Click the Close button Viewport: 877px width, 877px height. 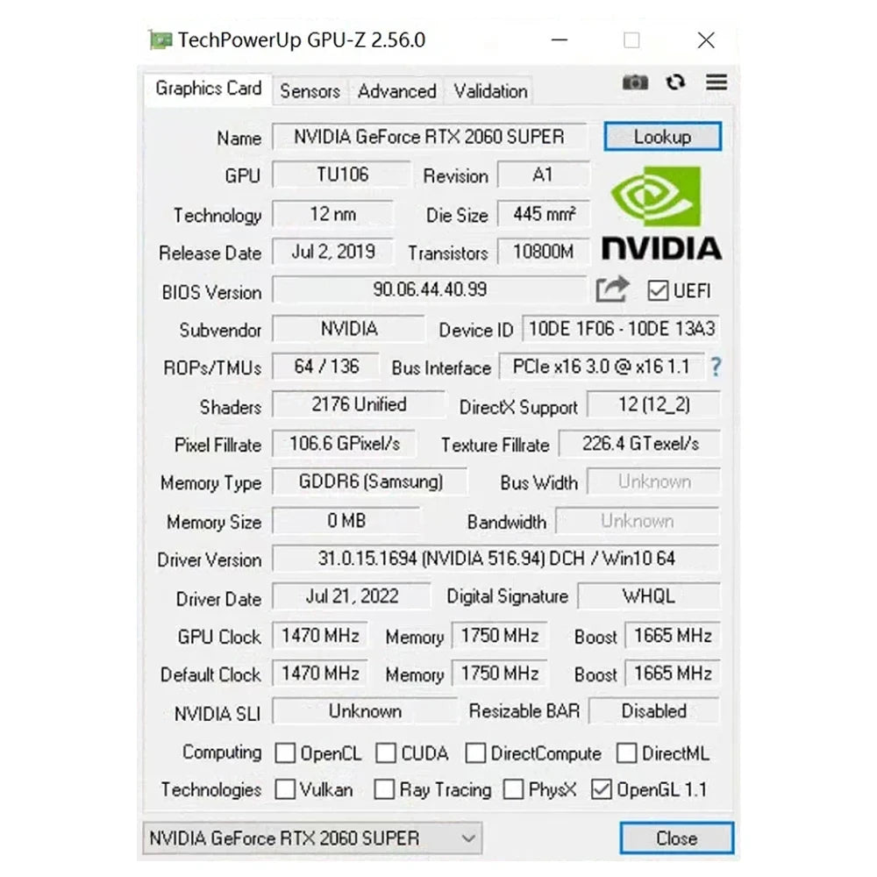point(675,838)
